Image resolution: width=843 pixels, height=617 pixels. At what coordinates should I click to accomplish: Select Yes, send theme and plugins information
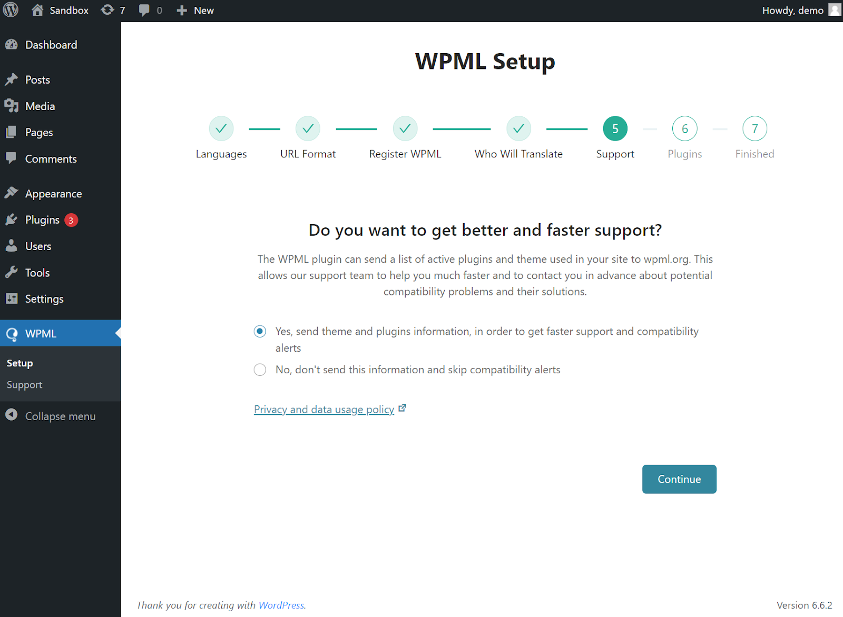pos(260,331)
